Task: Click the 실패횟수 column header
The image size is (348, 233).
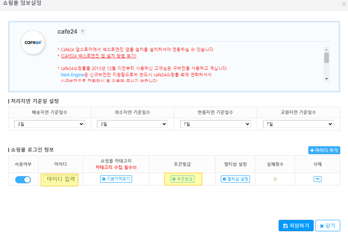Action: pos(275,164)
